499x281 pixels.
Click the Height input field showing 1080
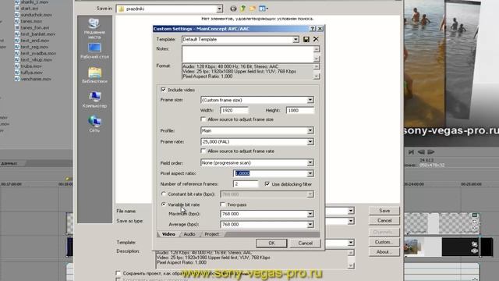tap(300, 110)
